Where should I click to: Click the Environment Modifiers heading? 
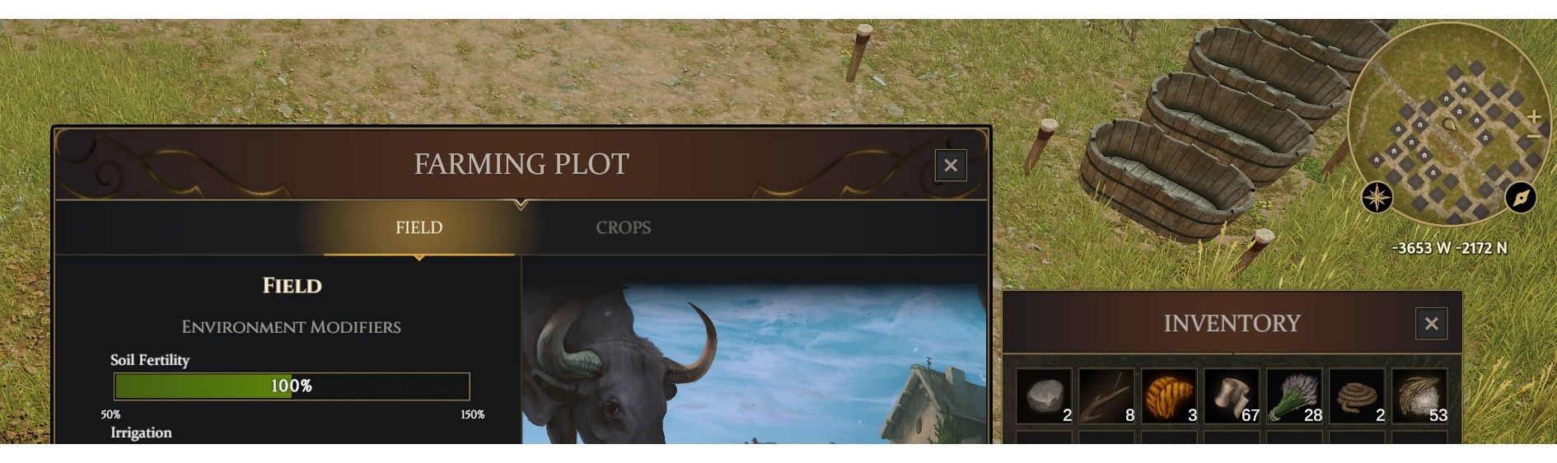click(291, 327)
